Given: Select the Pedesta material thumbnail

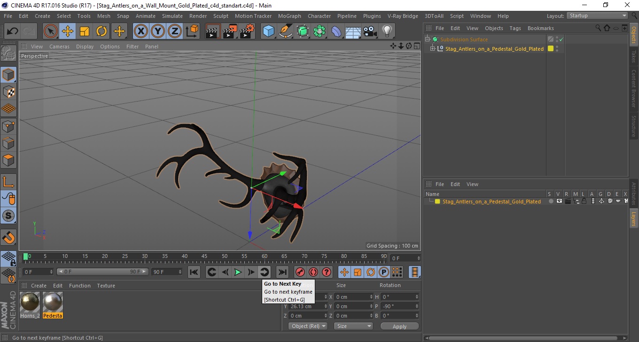Looking at the screenshot, I should [53, 305].
